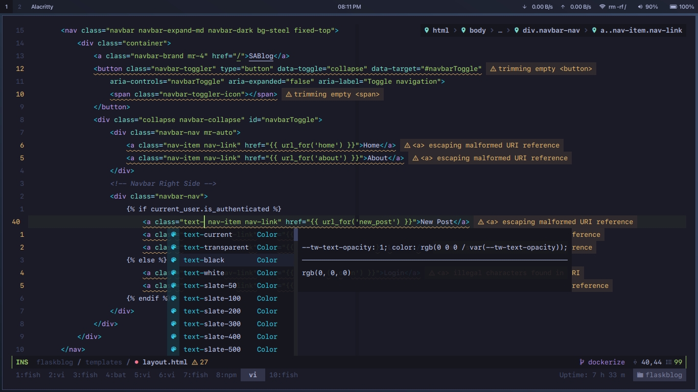The height and width of the screenshot is (392, 698).
Task: Click the upload speed arrow indicator
Action: 563,7
